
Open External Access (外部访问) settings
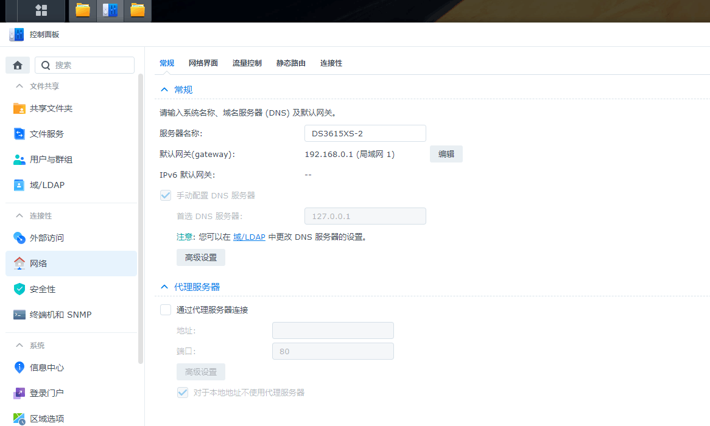coord(47,238)
